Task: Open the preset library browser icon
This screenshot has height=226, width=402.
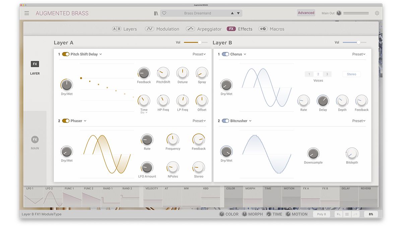Action: 156,13
